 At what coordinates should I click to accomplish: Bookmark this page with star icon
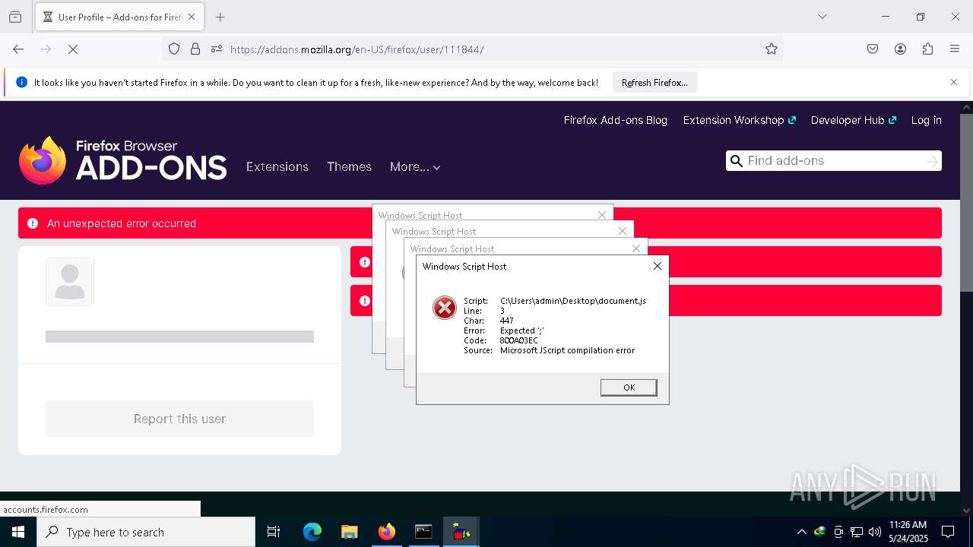click(x=772, y=49)
